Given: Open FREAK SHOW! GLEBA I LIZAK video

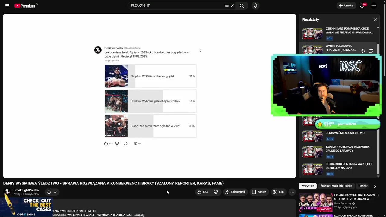Looking at the screenshot, I should (354, 197).
